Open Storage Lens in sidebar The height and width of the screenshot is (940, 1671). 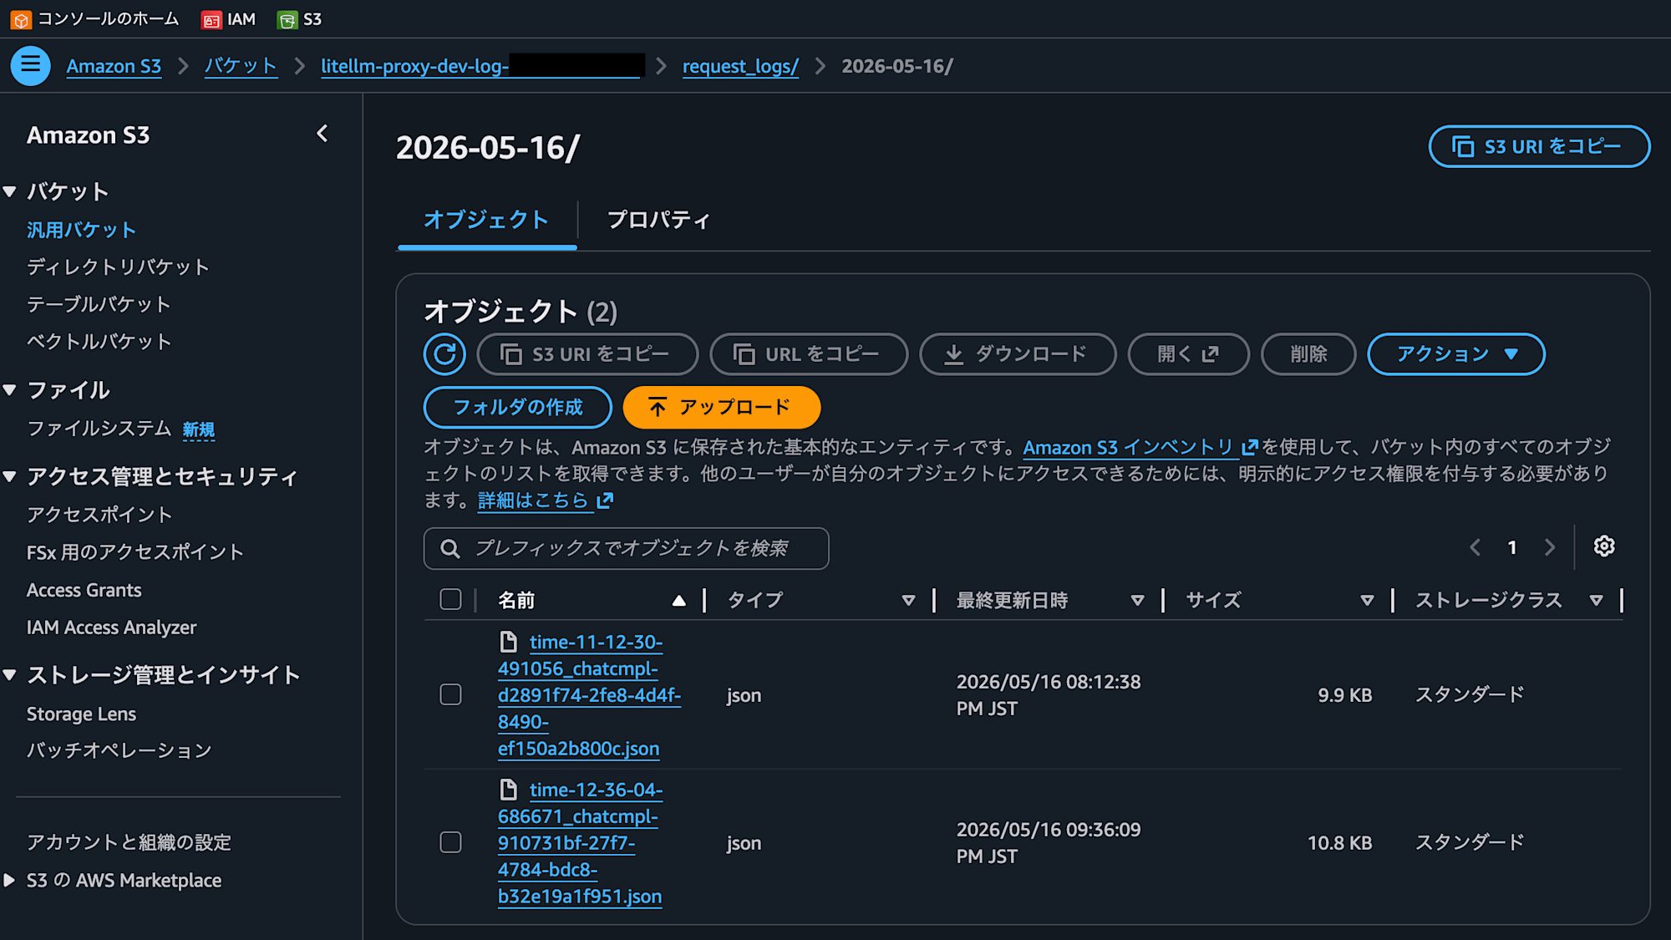pos(81,714)
